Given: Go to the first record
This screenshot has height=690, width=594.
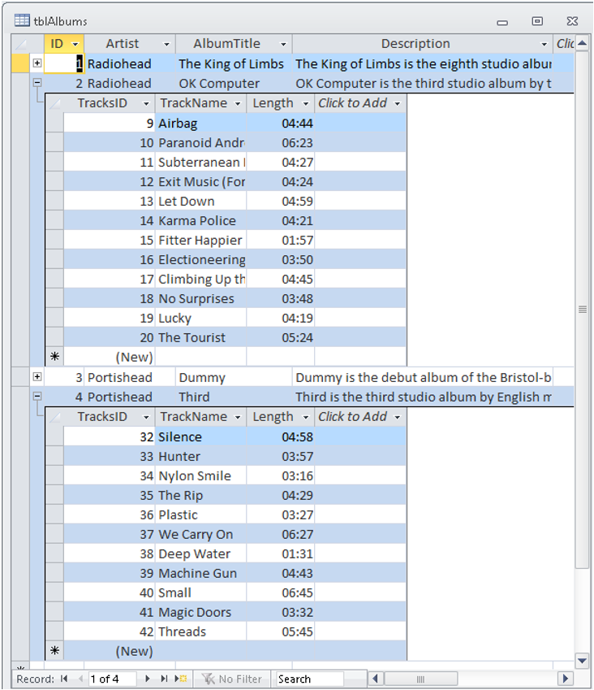Looking at the screenshot, I should [64, 679].
